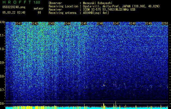Click the receiver value ICOM IC-575 53.7492 MHz USB

tap(109, 10)
